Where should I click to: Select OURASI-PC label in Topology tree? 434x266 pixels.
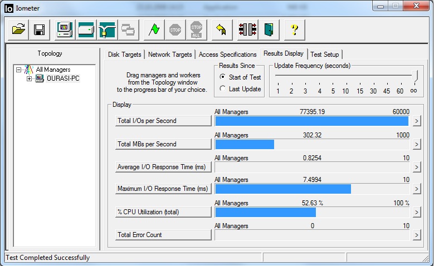(x=63, y=78)
